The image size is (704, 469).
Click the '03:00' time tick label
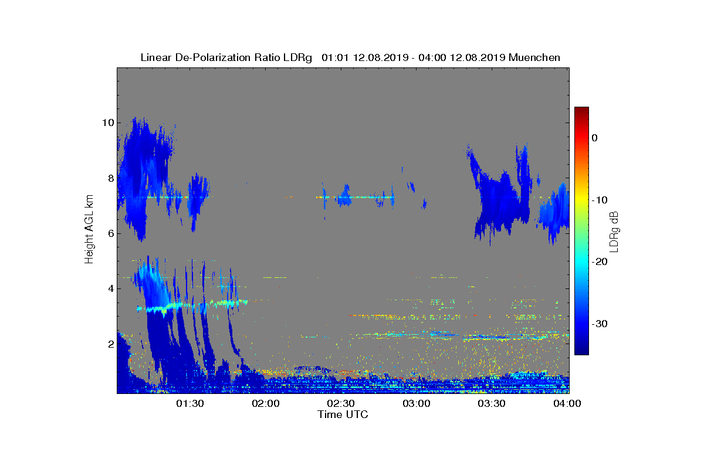point(417,403)
